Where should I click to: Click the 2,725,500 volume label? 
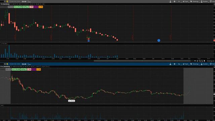coord(4,44)
